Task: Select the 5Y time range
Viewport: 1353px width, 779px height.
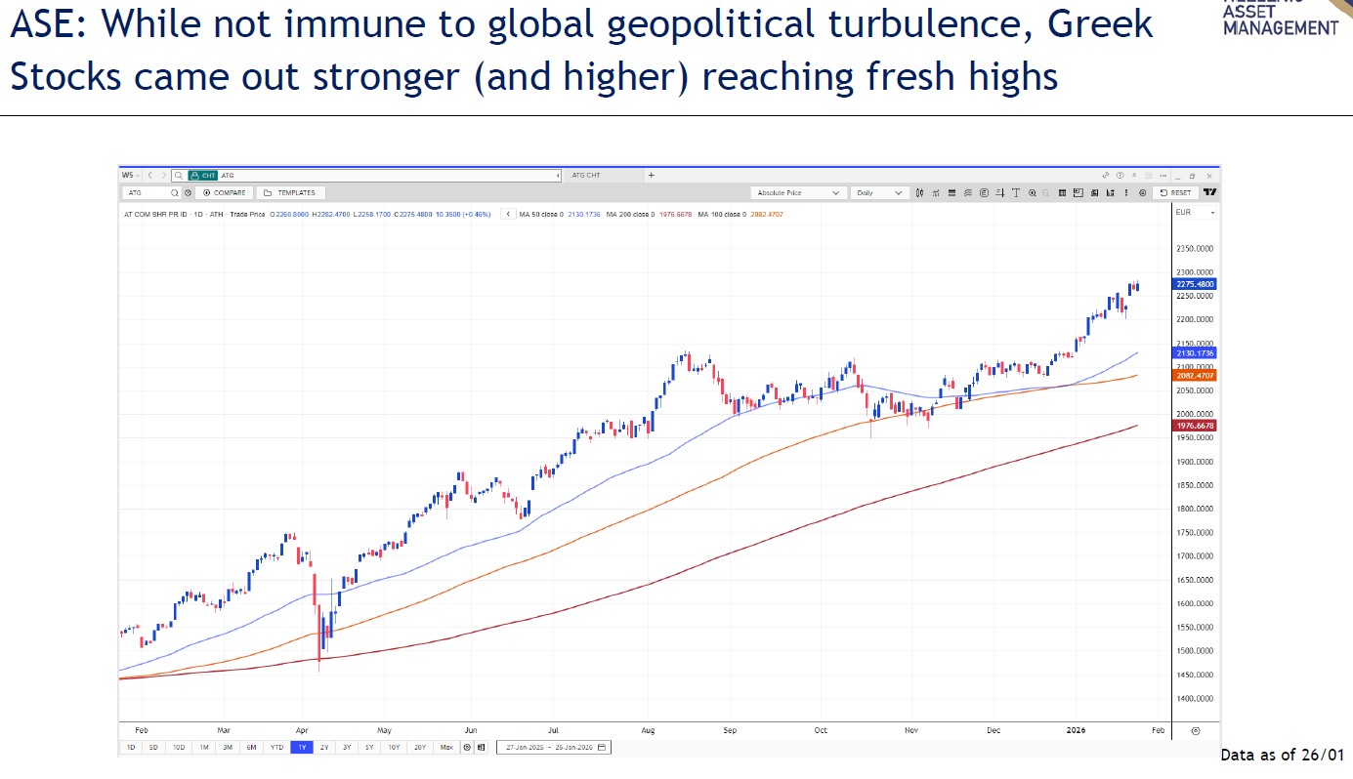Action: (x=369, y=748)
